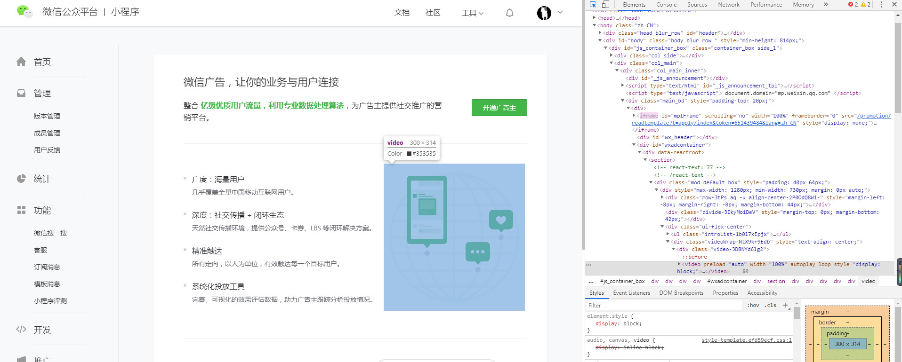
Task: Open 订阅消息 in sidebar
Action: [47, 267]
